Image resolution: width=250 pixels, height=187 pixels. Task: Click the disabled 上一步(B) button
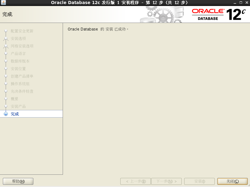tap(135, 181)
